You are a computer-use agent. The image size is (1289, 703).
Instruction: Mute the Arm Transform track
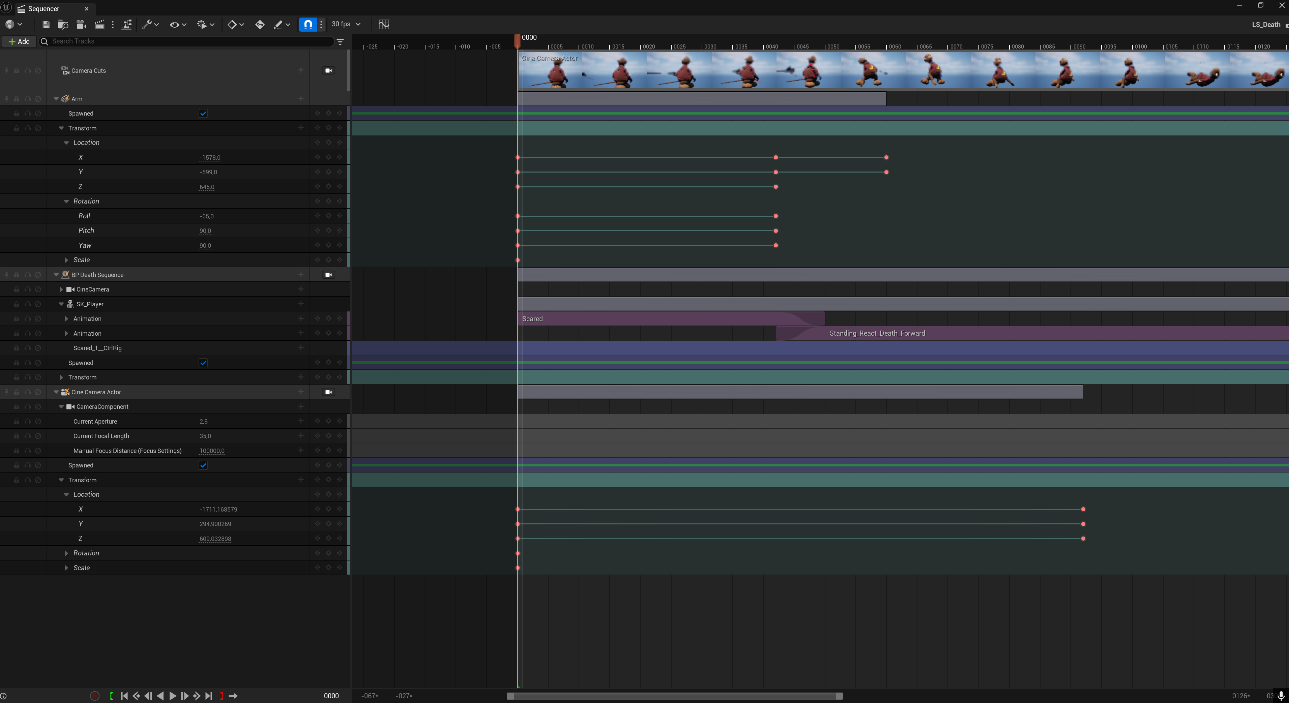click(37, 128)
